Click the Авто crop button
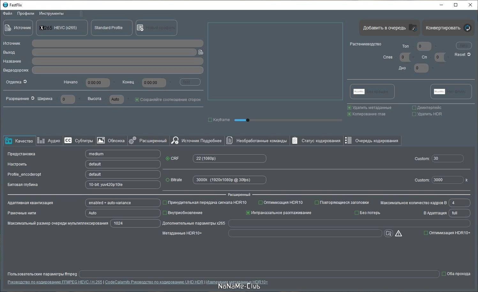This screenshot has width=478, height=292. pos(464,46)
